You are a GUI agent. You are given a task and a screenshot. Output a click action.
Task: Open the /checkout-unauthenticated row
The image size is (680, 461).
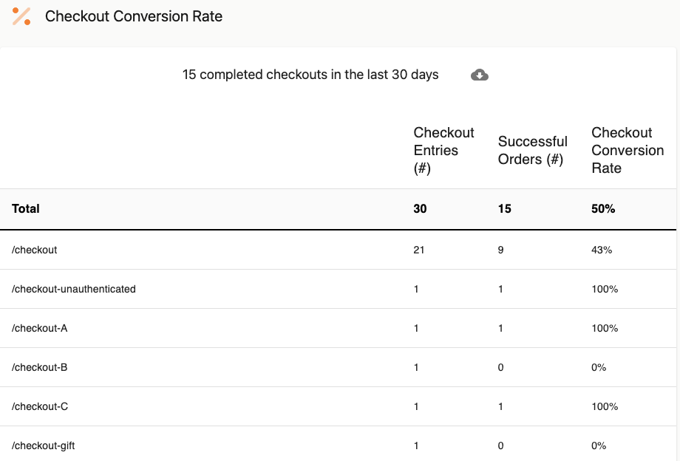pos(74,289)
